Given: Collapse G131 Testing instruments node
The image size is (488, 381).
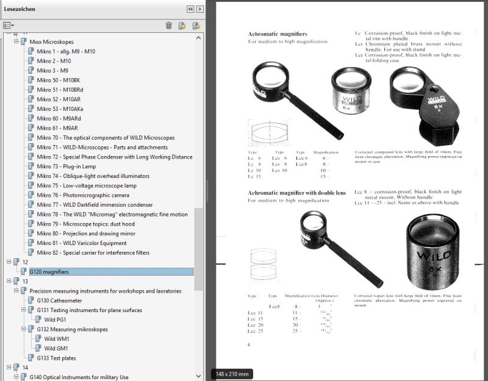Looking at the screenshot, I should 23,310.
